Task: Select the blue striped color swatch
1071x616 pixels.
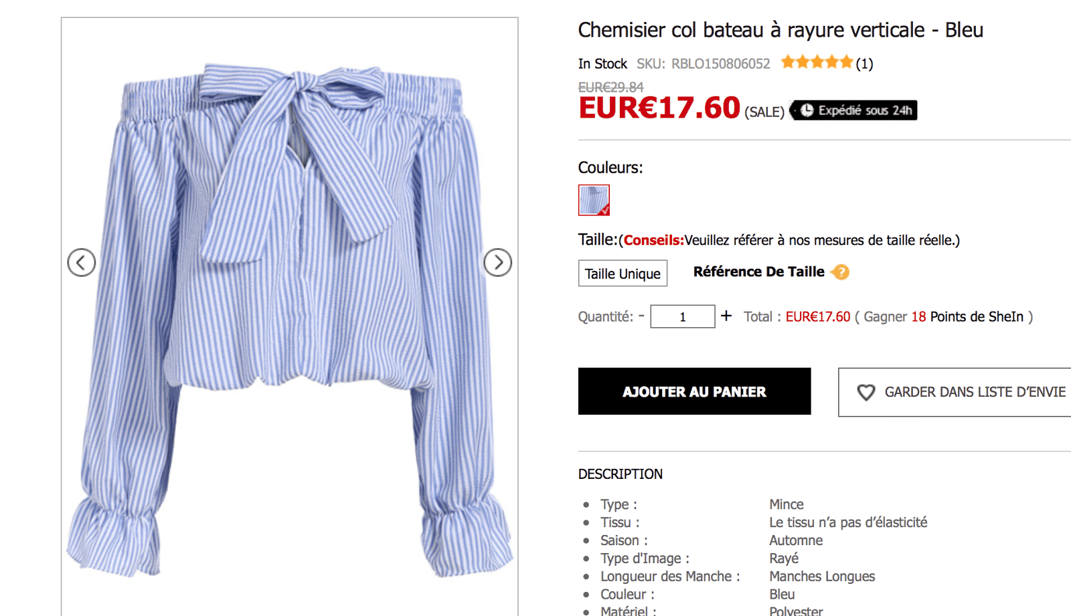Action: click(x=594, y=200)
